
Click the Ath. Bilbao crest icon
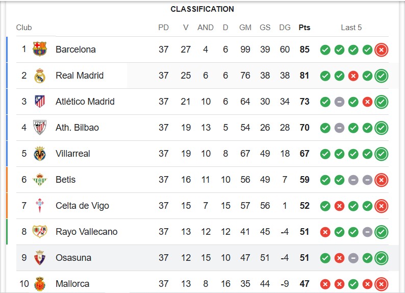[x=39, y=128]
